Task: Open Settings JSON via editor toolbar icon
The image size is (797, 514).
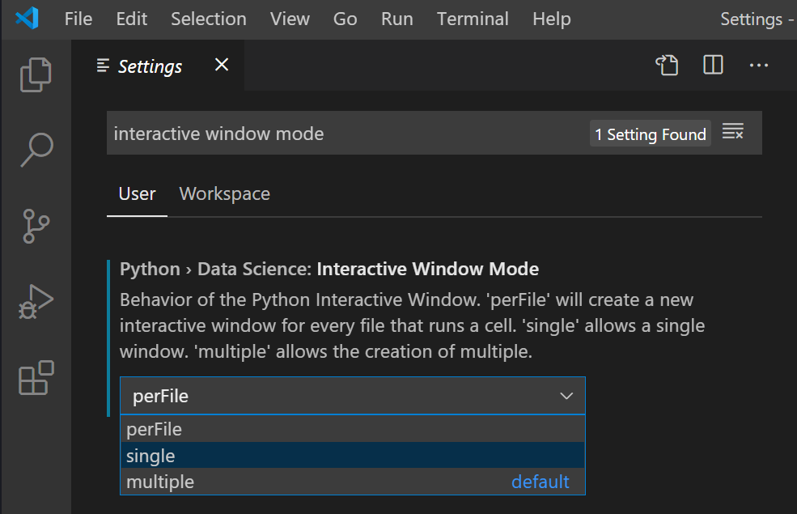Action: (667, 66)
